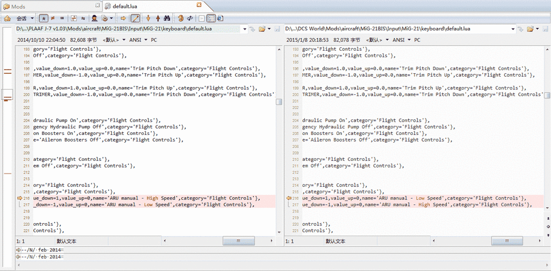Click right pane vertical scrollbar thumb

click(x=548, y=95)
